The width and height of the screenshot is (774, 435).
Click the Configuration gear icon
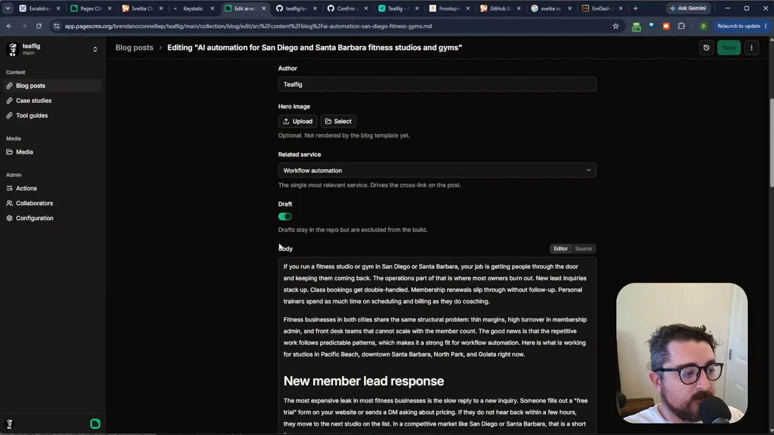point(10,218)
